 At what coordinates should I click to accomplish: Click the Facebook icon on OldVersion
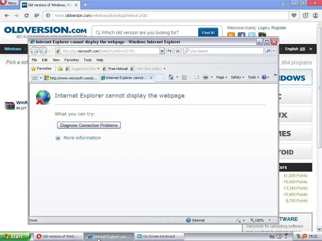click(x=241, y=35)
